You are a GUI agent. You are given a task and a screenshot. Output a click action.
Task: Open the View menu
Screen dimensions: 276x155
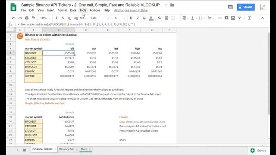click(41, 10)
